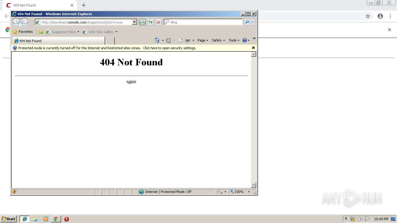397x223 pixels.
Task: Open the Favorites center
Action: pyautogui.click(x=23, y=32)
